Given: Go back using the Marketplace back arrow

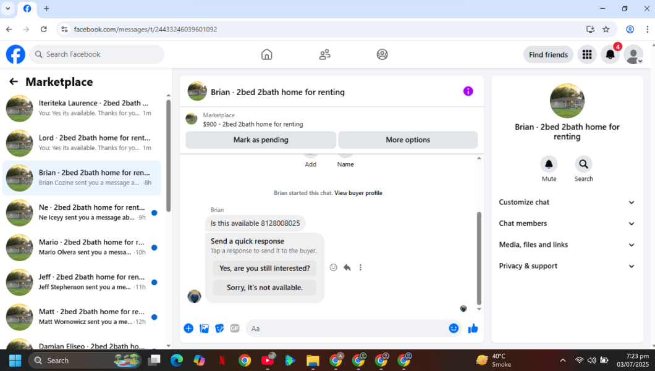Looking at the screenshot, I should tap(14, 82).
